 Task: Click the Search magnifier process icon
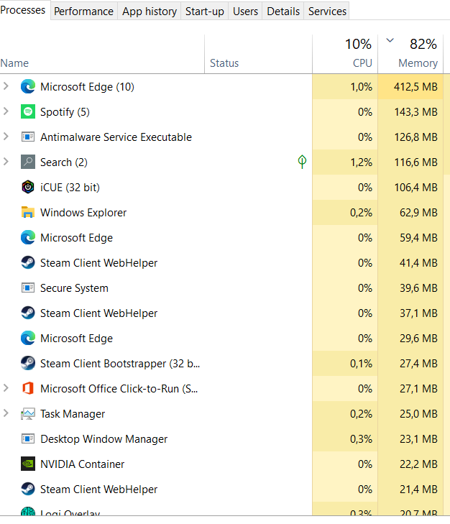click(28, 162)
